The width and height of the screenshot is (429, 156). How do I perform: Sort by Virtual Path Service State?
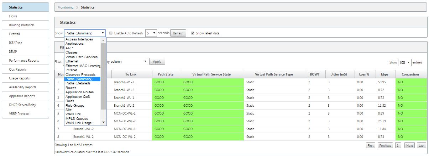click(x=212, y=74)
